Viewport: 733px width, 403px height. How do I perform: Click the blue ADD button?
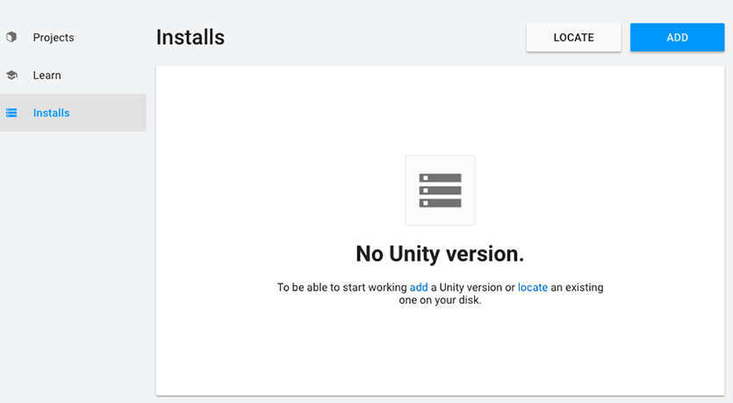click(677, 38)
